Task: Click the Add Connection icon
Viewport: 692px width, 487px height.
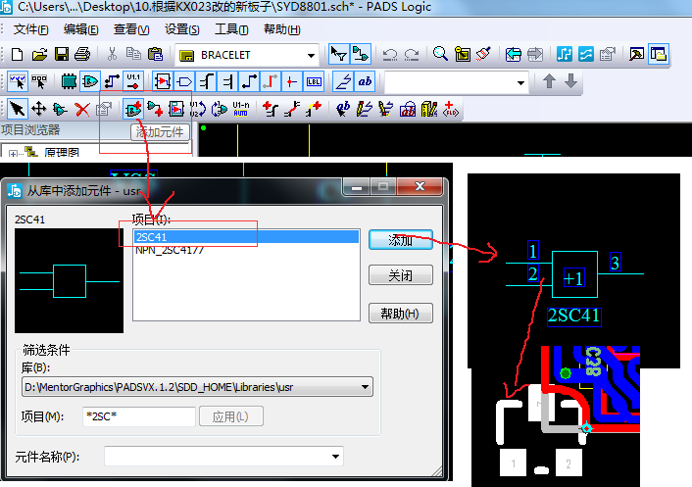Action: [155, 109]
